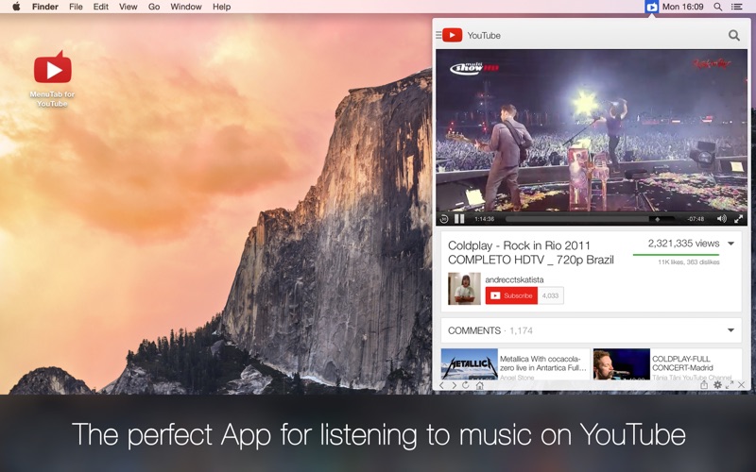Image resolution: width=756 pixels, height=472 pixels.
Task: Open the Edit menu
Action: pyautogui.click(x=101, y=7)
